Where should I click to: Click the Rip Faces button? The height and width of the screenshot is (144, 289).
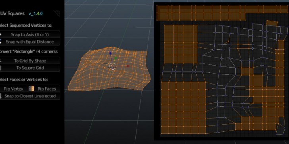click(x=44, y=89)
